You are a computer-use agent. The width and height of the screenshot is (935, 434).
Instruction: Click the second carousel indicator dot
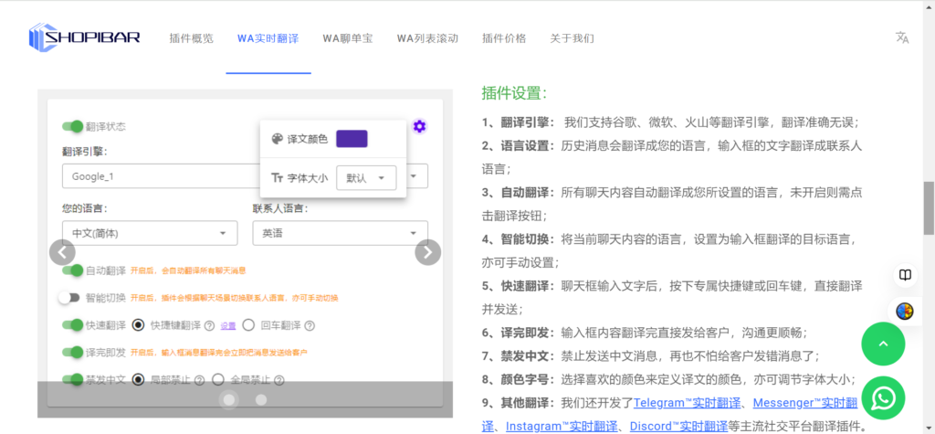(x=261, y=399)
